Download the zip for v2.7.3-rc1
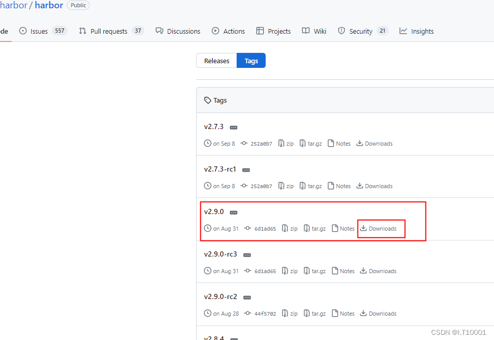Viewport: 494px width, 340px height. [286, 186]
